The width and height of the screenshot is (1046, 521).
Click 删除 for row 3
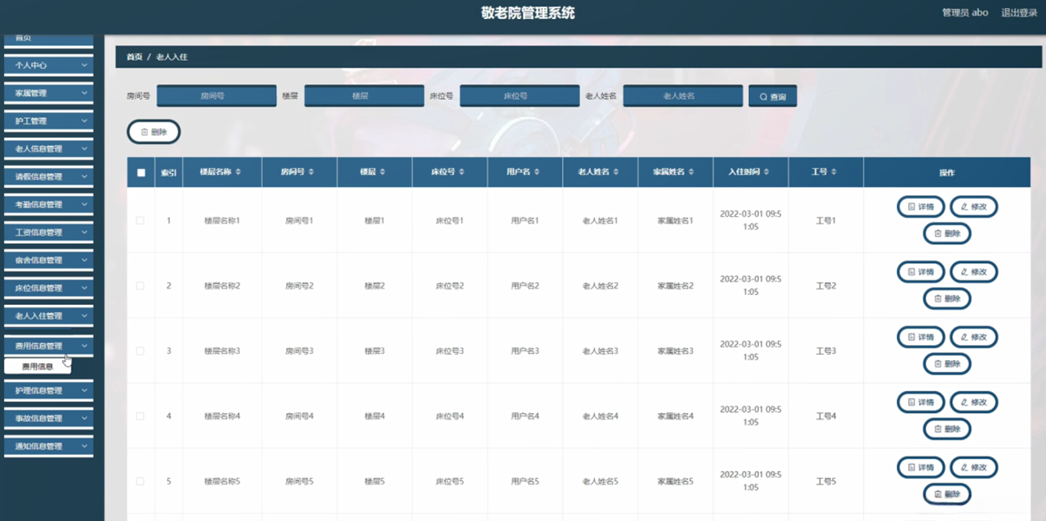point(947,364)
